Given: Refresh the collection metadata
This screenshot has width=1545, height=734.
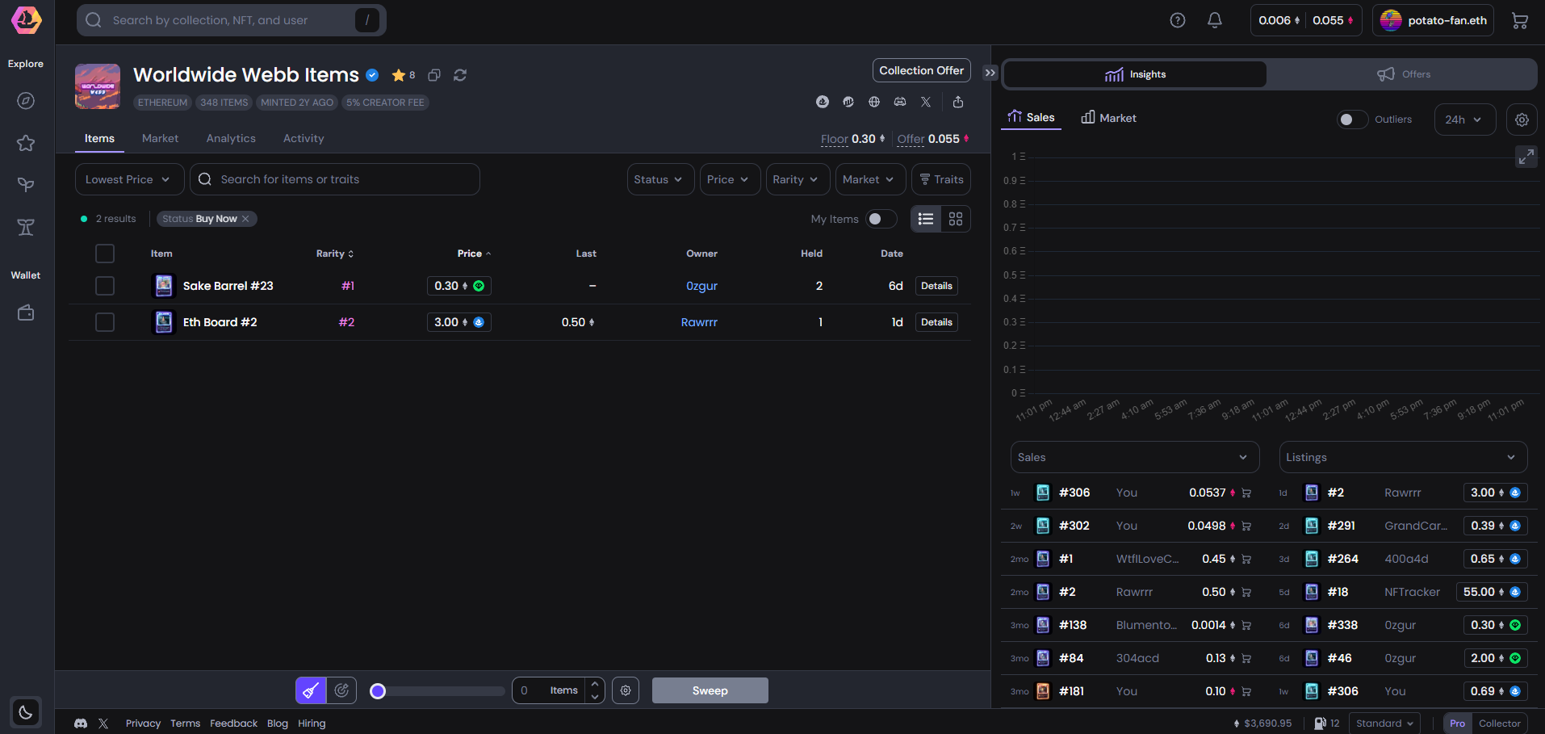Looking at the screenshot, I should coord(460,75).
